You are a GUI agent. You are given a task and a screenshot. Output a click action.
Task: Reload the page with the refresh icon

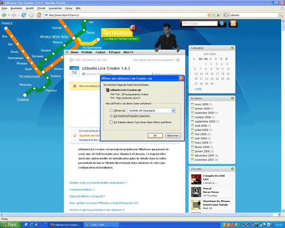tap(24, 15)
